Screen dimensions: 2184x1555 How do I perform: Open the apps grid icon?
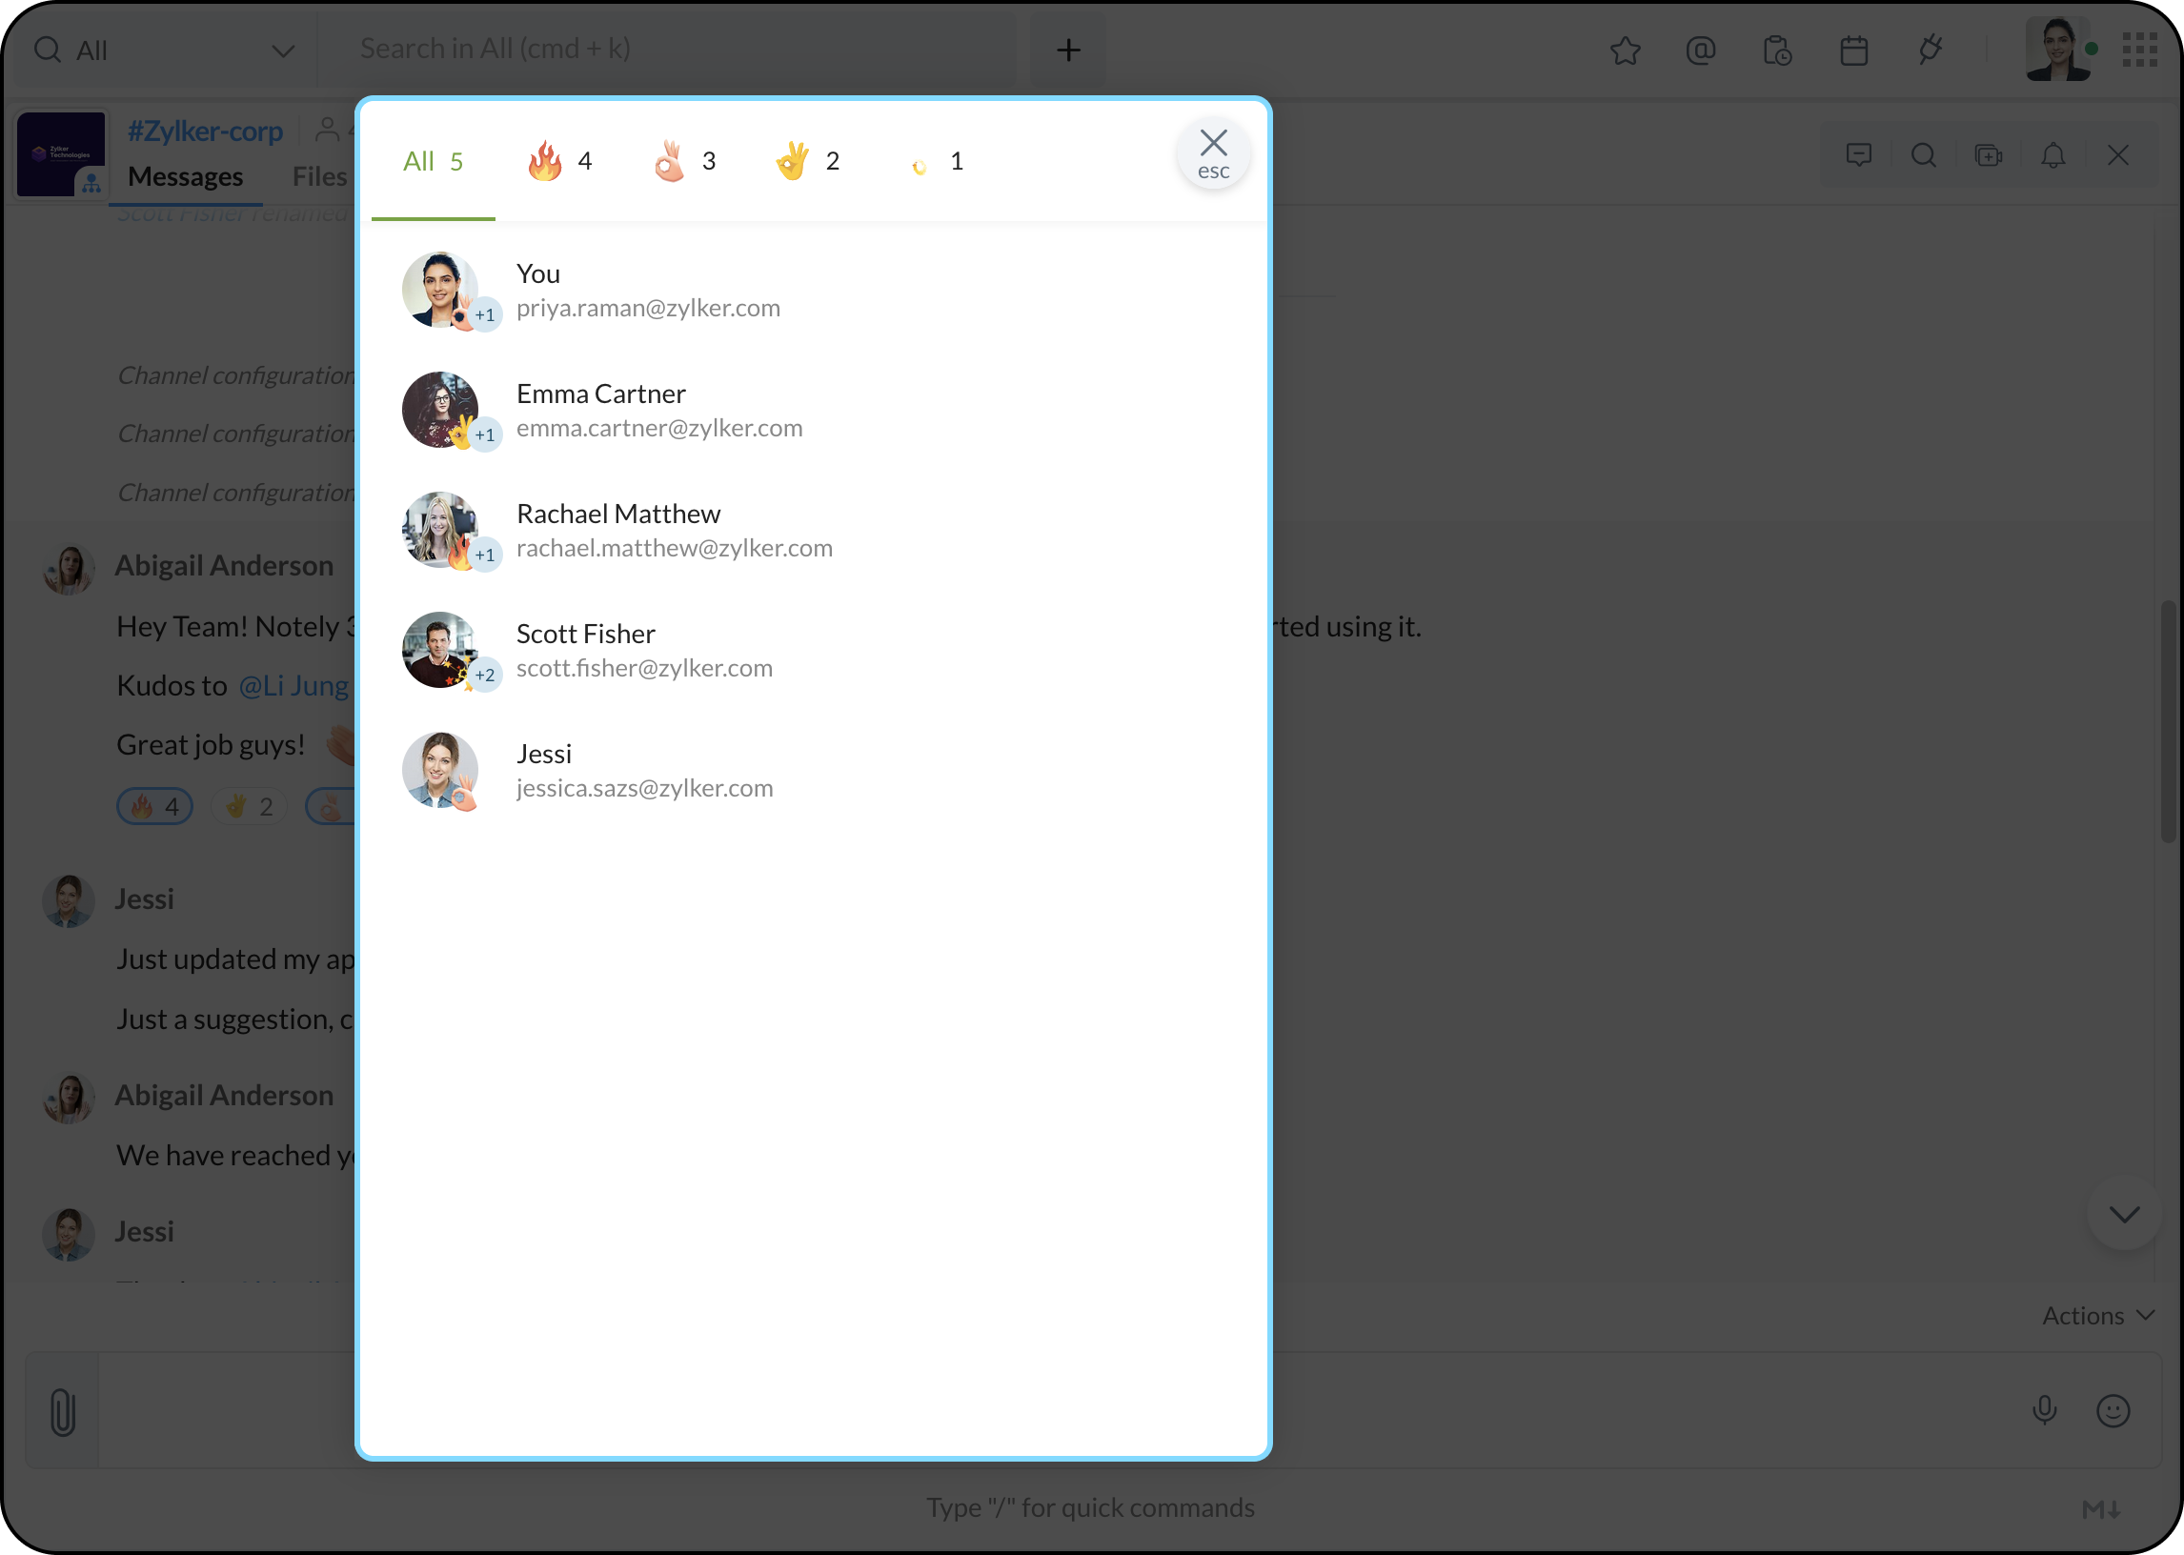(x=2139, y=50)
